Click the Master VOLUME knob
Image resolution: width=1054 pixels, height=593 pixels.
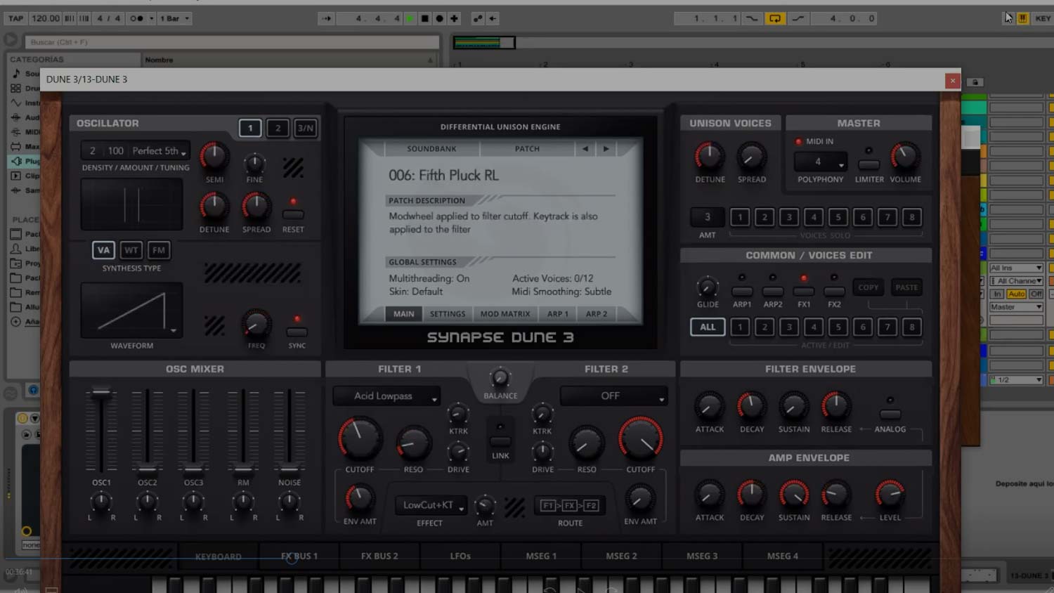[905, 156]
